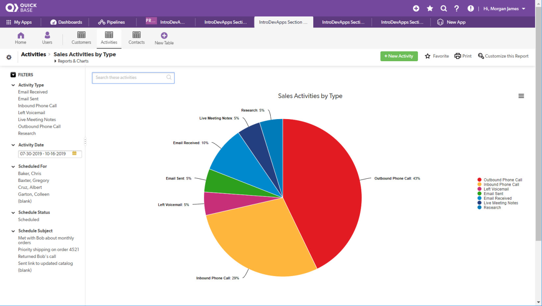Viewport: 542px width, 306px height.
Task: Open the Pipelines tab
Action: coord(112,22)
